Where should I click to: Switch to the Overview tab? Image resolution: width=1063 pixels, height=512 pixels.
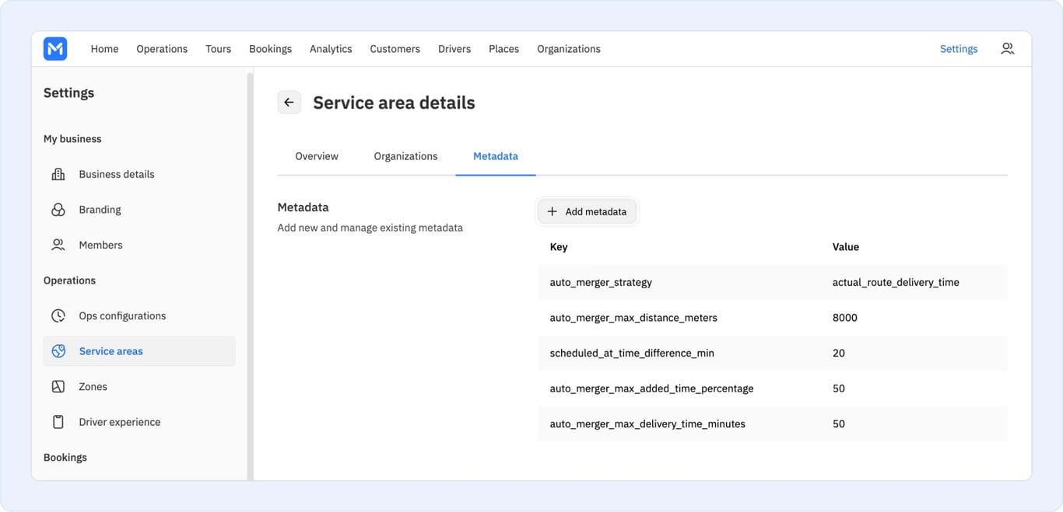click(x=317, y=156)
